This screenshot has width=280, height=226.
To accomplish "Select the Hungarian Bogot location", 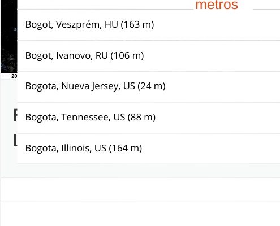I will click(x=149, y=25).
